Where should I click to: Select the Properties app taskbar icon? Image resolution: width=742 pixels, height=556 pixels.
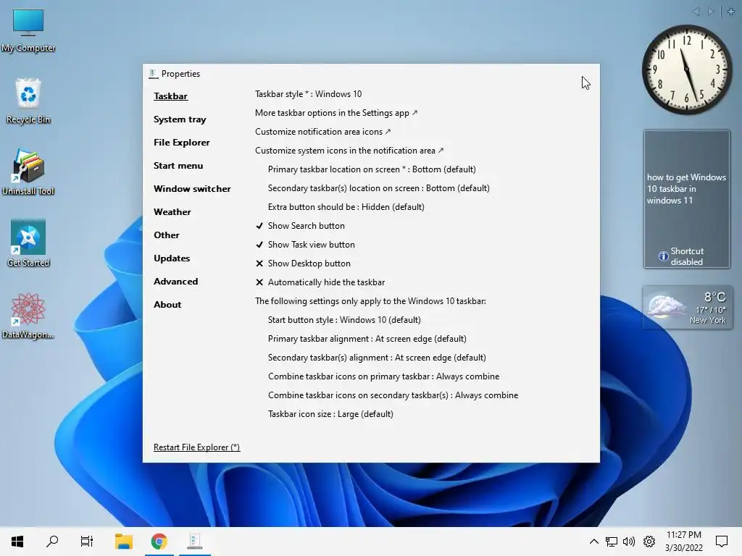click(x=194, y=542)
